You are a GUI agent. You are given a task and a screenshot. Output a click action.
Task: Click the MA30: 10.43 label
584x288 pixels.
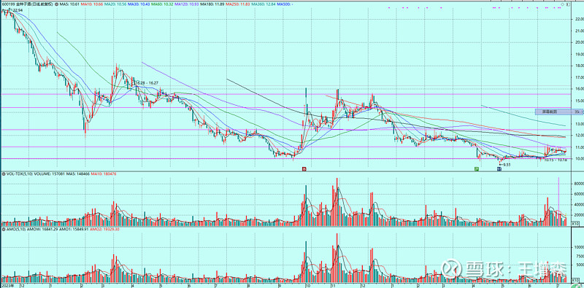pyautogui.click(x=139, y=4)
